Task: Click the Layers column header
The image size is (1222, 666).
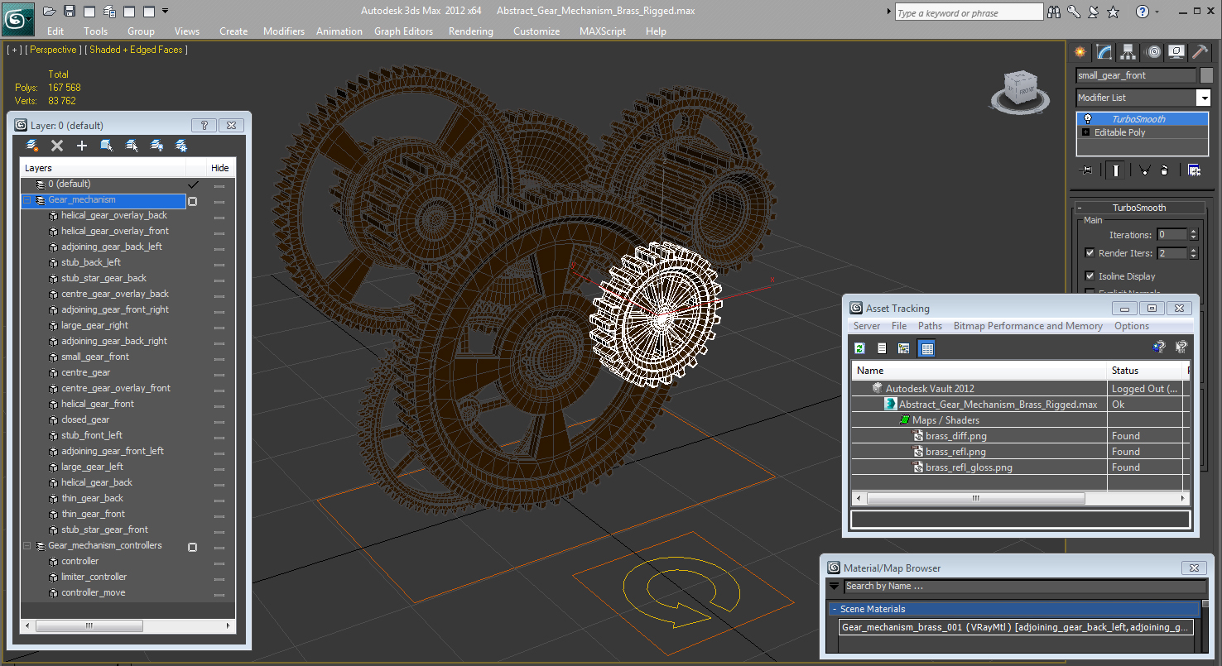Action: pos(103,168)
